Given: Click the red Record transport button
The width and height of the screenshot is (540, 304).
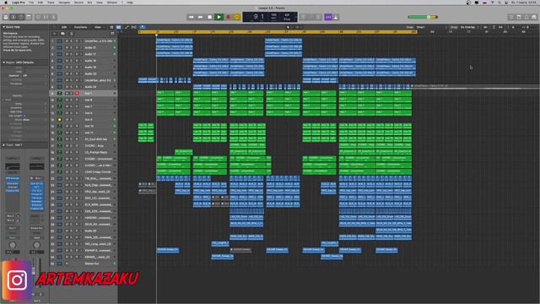Looking at the screenshot, I should (x=228, y=17).
